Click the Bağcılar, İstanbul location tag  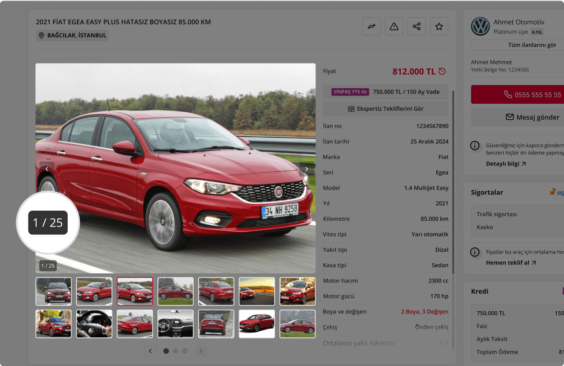72,36
